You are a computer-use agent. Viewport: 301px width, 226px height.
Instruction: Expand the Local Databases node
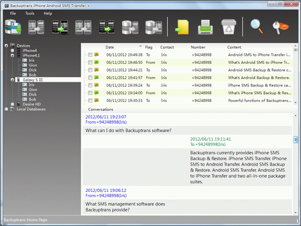pyautogui.click(x=7, y=109)
